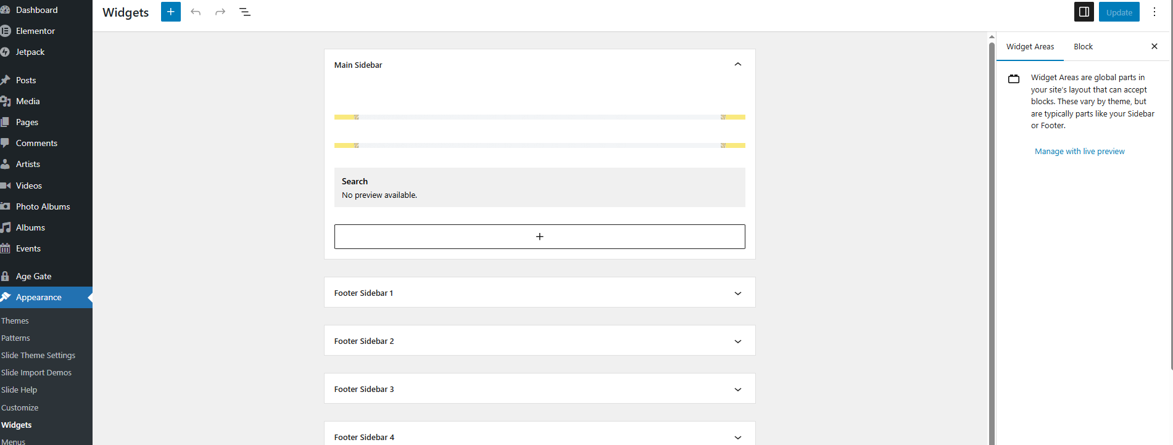1173x445 pixels.
Task: Open Manage with live preview link
Action: point(1079,151)
